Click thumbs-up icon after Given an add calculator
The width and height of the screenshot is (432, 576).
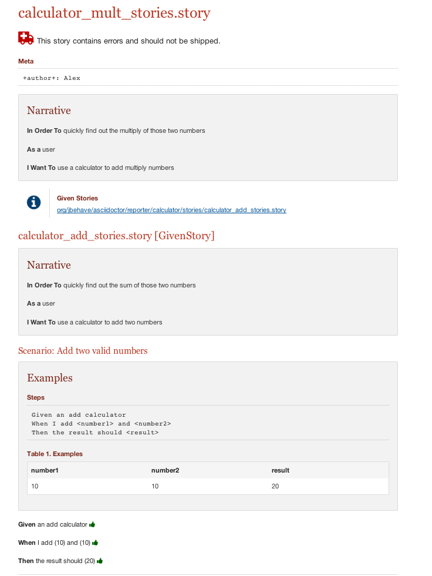[x=92, y=524]
